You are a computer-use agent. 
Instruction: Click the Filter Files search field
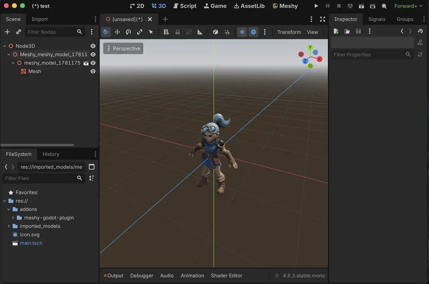click(x=44, y=178)
